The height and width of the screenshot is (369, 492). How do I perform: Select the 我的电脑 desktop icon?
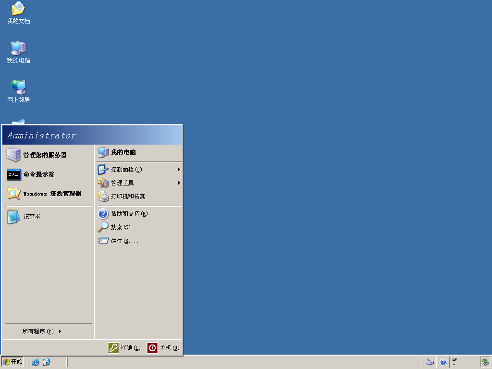18,52
